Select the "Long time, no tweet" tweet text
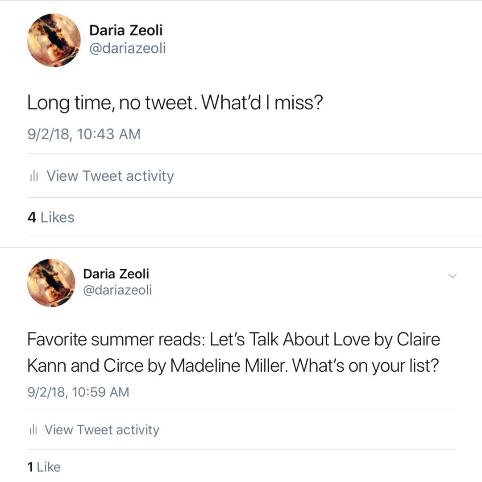The image size is (482, 482). pos(174,104)
